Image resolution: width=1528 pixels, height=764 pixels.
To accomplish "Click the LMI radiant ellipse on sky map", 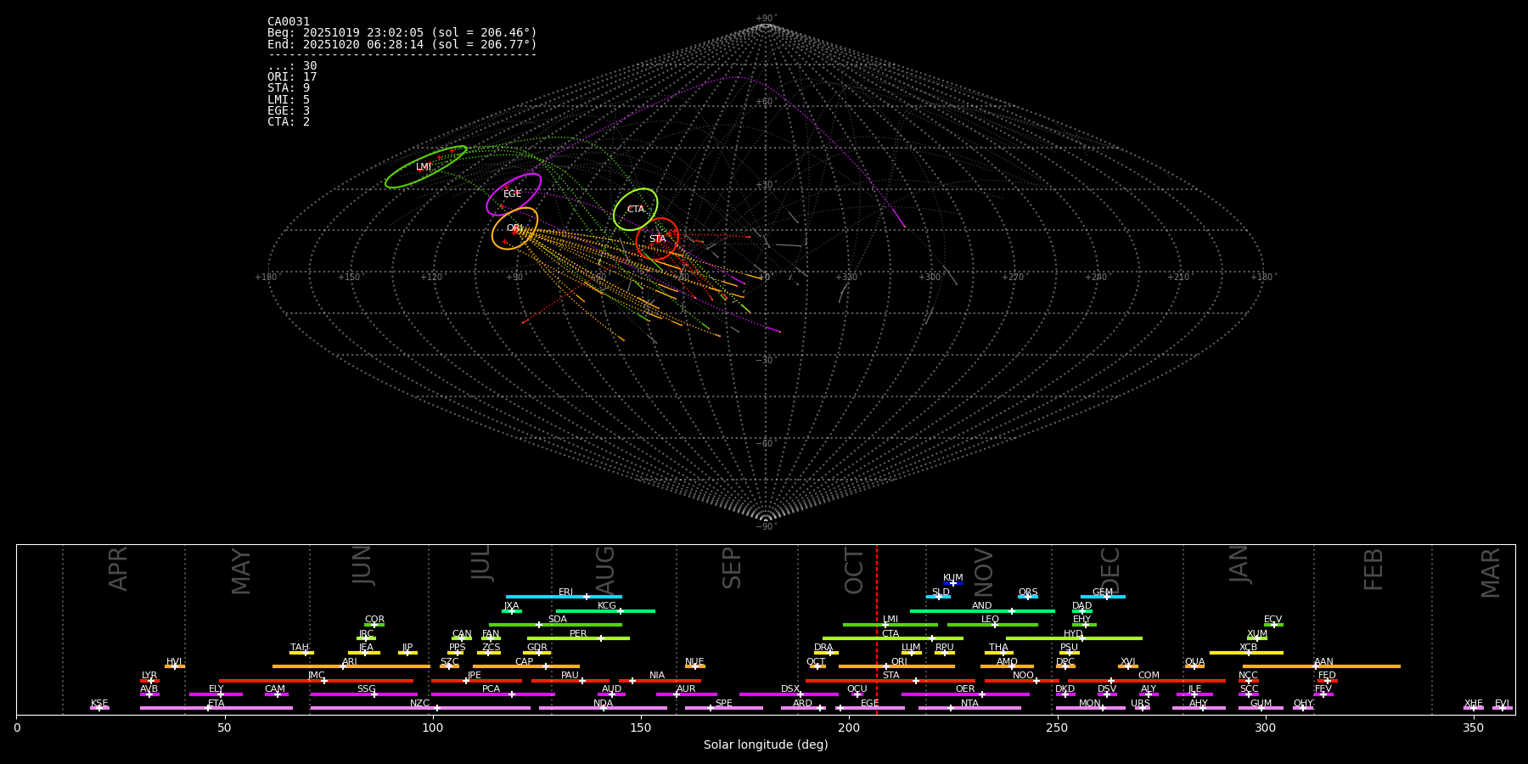I will point(424,167).
